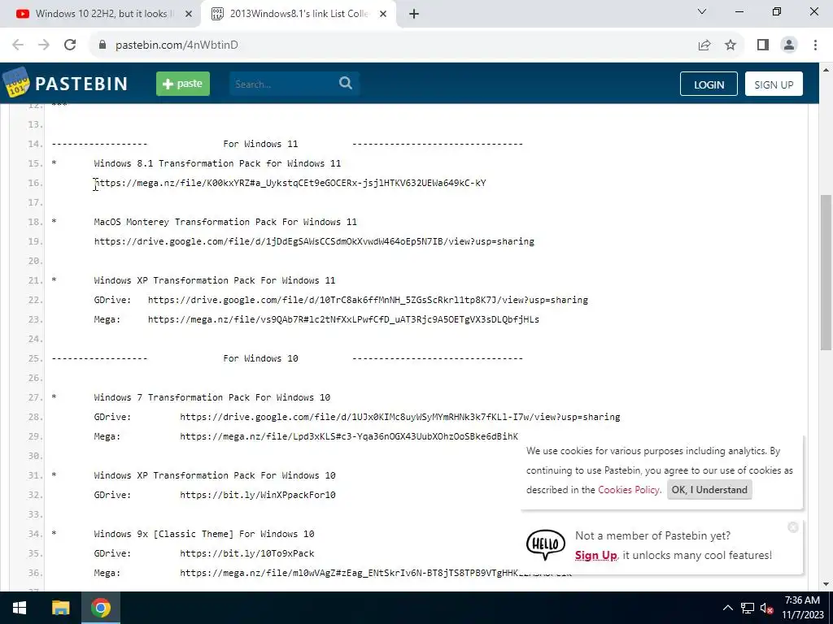Open the browser side panel icon
The width and height of the screenshot is (833, 624).
[x=763, y=45]
